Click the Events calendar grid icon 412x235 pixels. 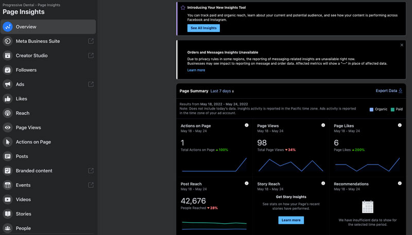(8, 185)
